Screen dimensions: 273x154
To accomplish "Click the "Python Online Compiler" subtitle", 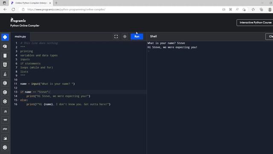I will (25, 26).
